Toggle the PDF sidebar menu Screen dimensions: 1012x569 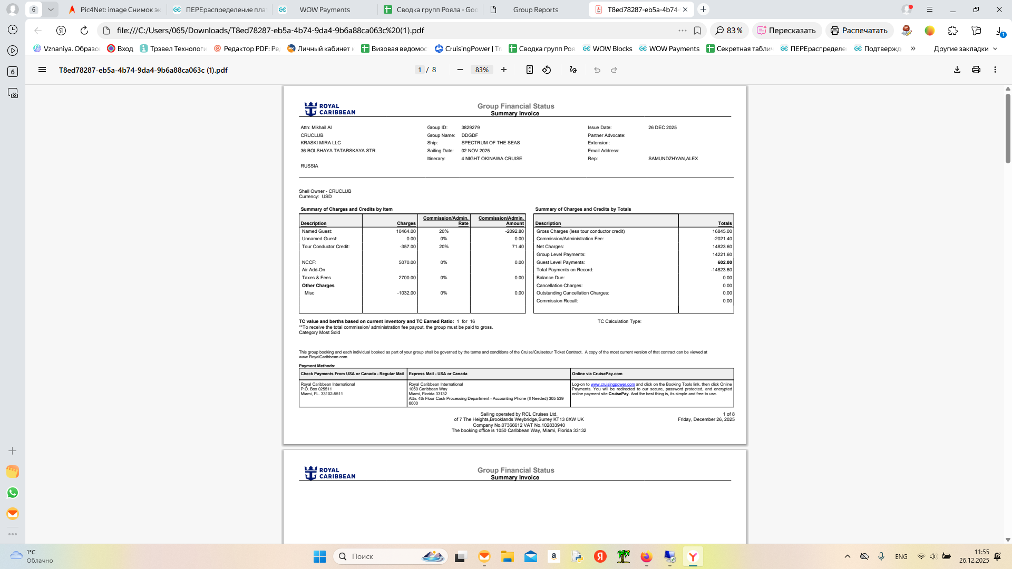pyautogui.click(x=42, y=70)
